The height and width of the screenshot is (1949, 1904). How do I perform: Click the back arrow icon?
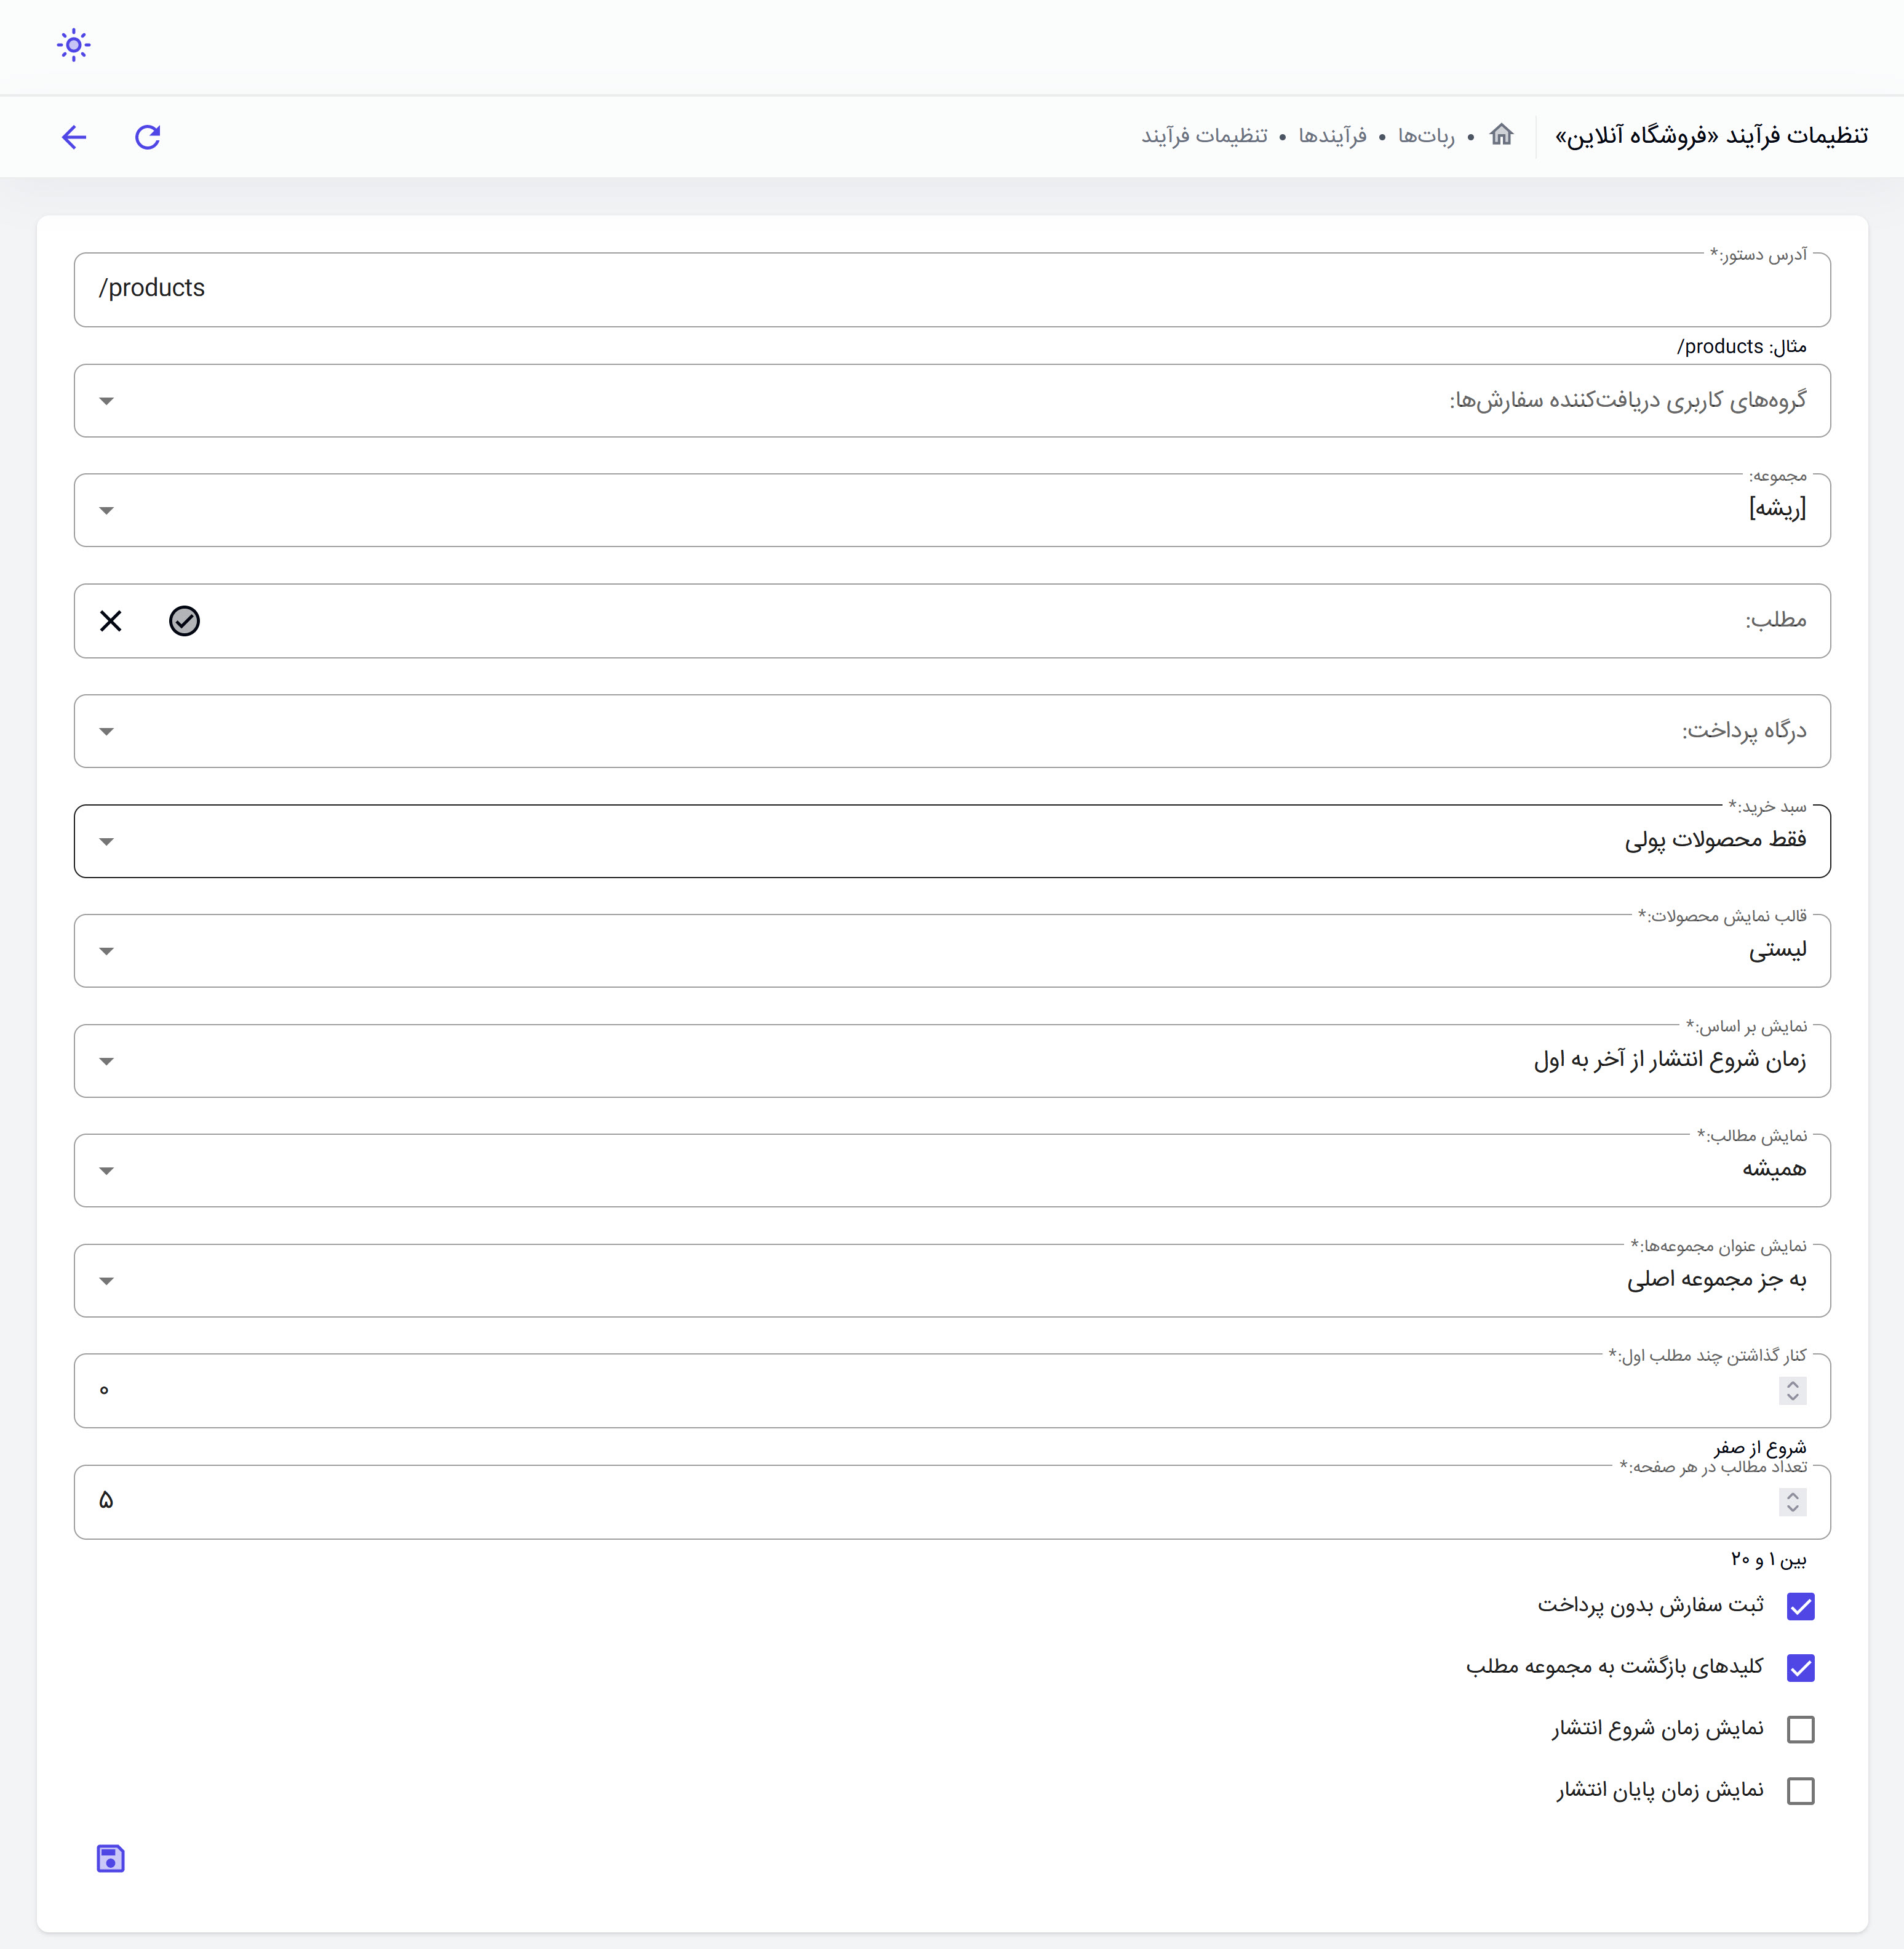(74, 137)
